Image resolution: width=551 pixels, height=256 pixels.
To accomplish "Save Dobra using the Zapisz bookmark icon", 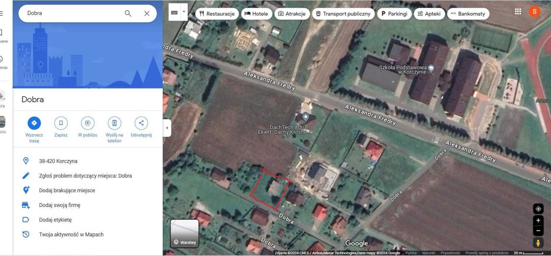I will [61, 123].
